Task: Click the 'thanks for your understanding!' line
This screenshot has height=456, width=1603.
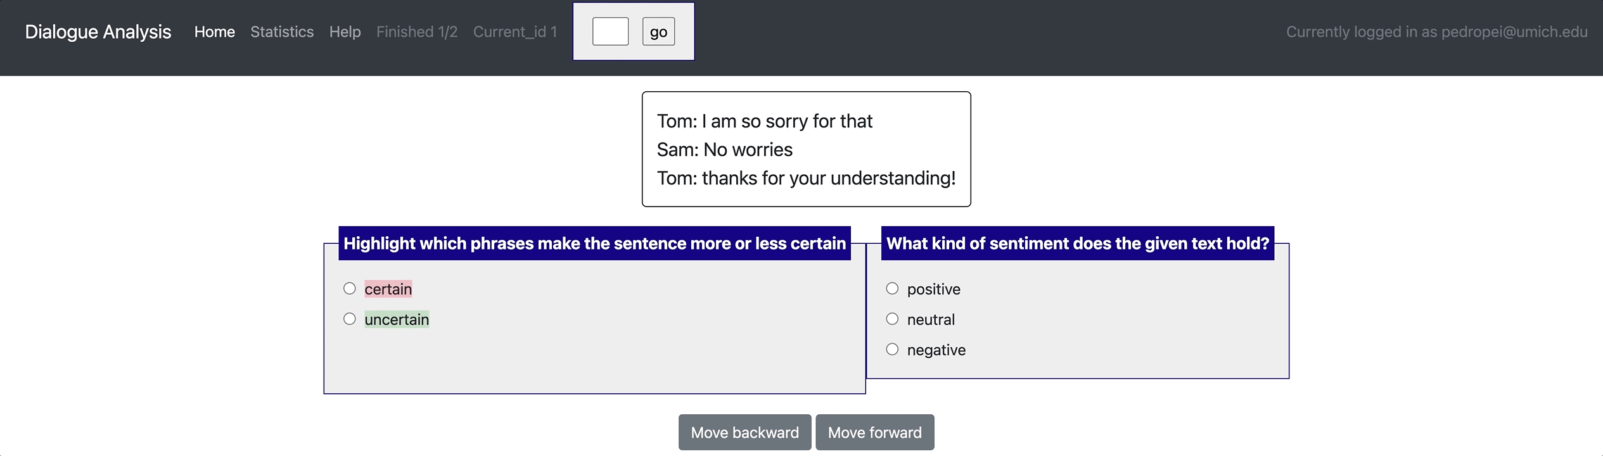Action: pos(806,178)
